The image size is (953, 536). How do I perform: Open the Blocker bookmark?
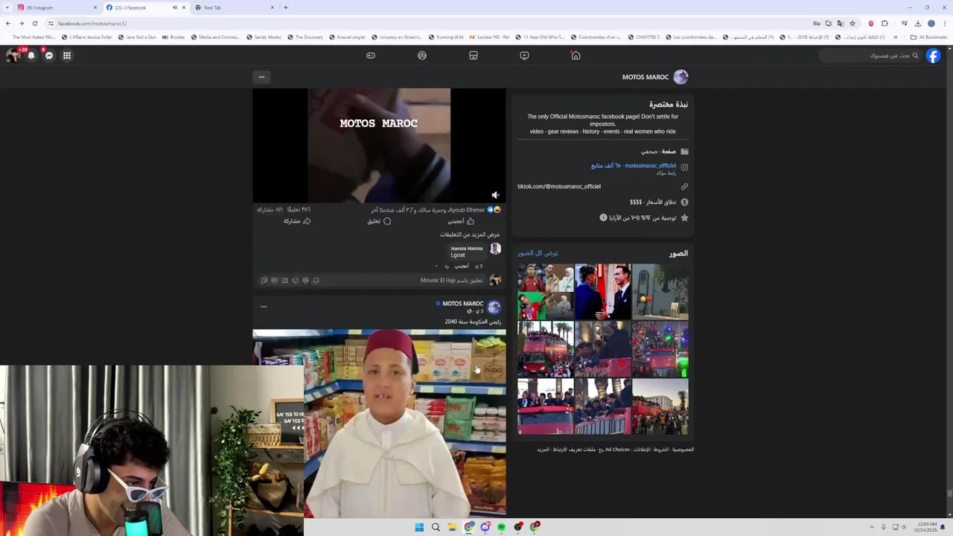click(173, 37)
